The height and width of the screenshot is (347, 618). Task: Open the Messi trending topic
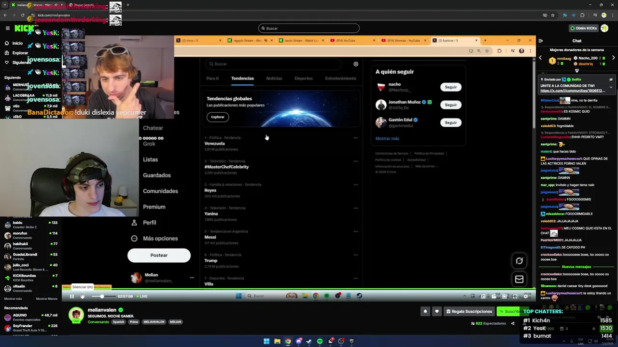click(x=210, y=237)
